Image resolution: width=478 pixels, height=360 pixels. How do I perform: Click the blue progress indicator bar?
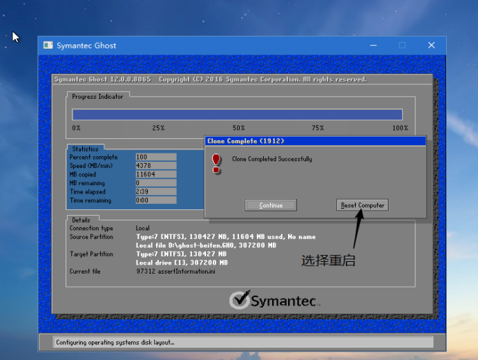(x=237, y=115)
